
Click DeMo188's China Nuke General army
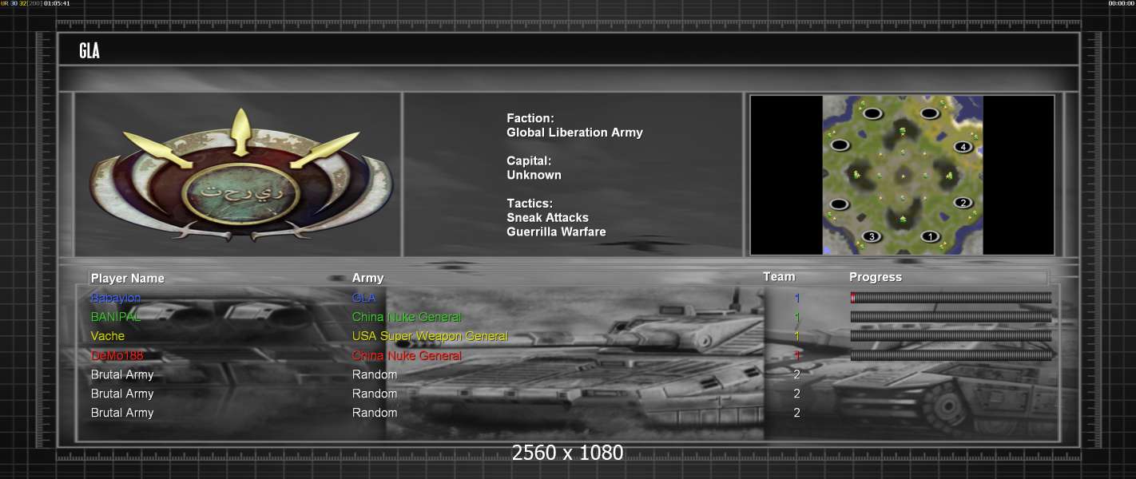pyautogui.click(x=407, y=355)
